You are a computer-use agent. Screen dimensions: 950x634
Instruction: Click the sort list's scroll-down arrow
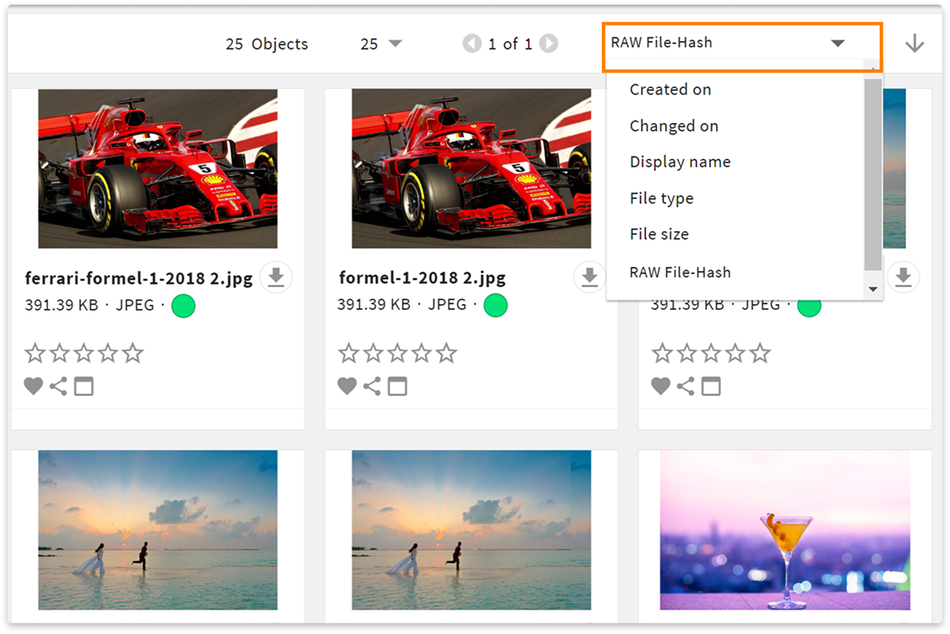point(873,289)
